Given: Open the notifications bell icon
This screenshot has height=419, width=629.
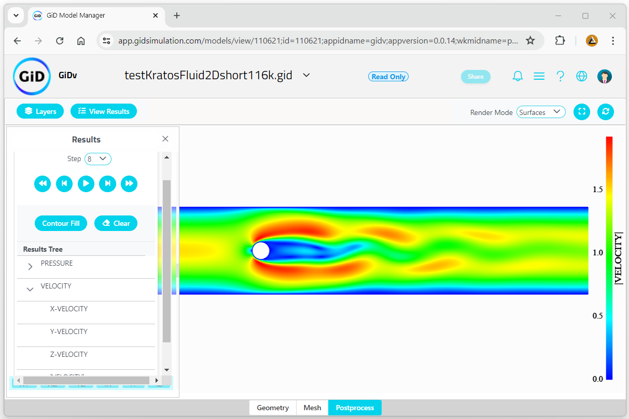Looking at the screenshot, I should click(x=518, y=76).
